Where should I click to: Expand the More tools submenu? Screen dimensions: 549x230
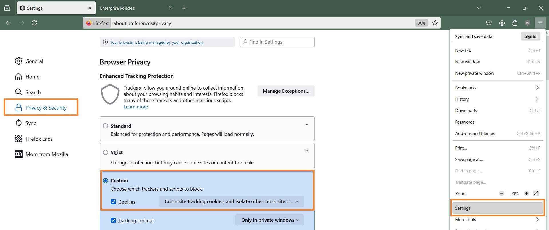coord(498,219)
